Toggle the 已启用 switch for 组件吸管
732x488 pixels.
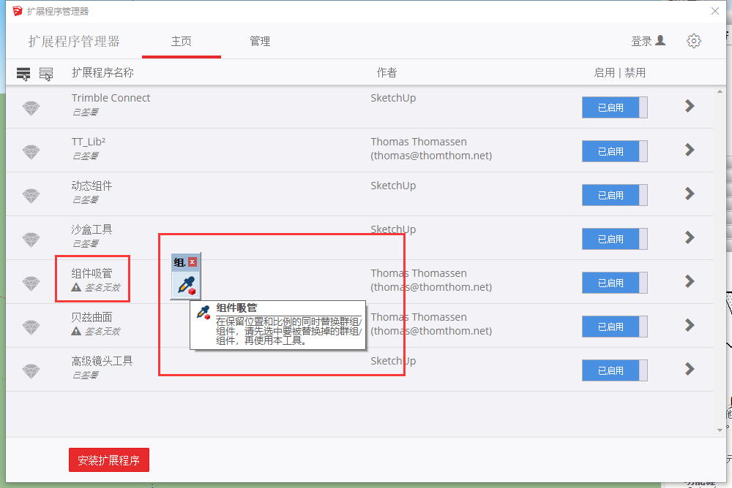[x=614, y=283]
